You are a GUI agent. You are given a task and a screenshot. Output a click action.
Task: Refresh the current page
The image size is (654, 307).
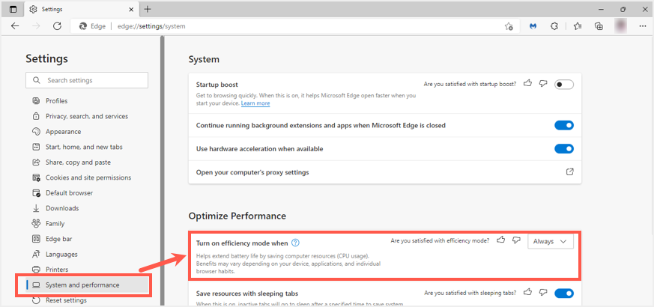tap(58, 26)
